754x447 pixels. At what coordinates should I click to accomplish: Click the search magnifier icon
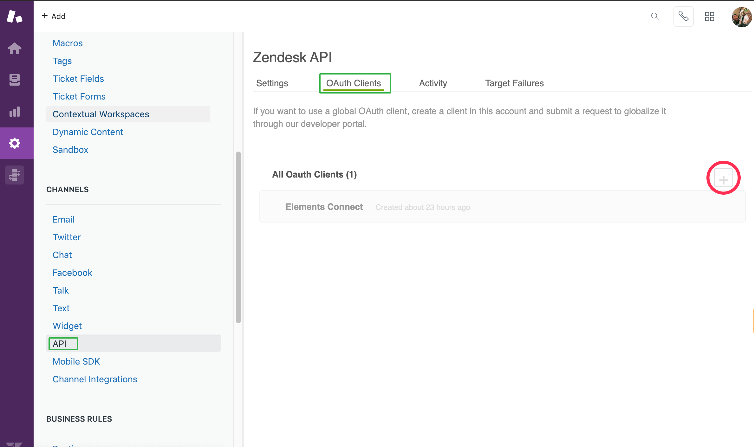(655, 16)
